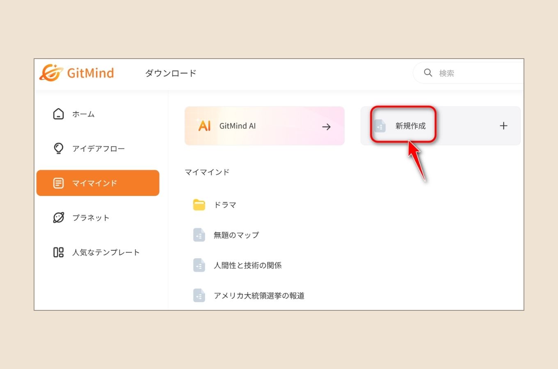
Task: Click the マイマインド section heading
Action: [x=207, y=172]
